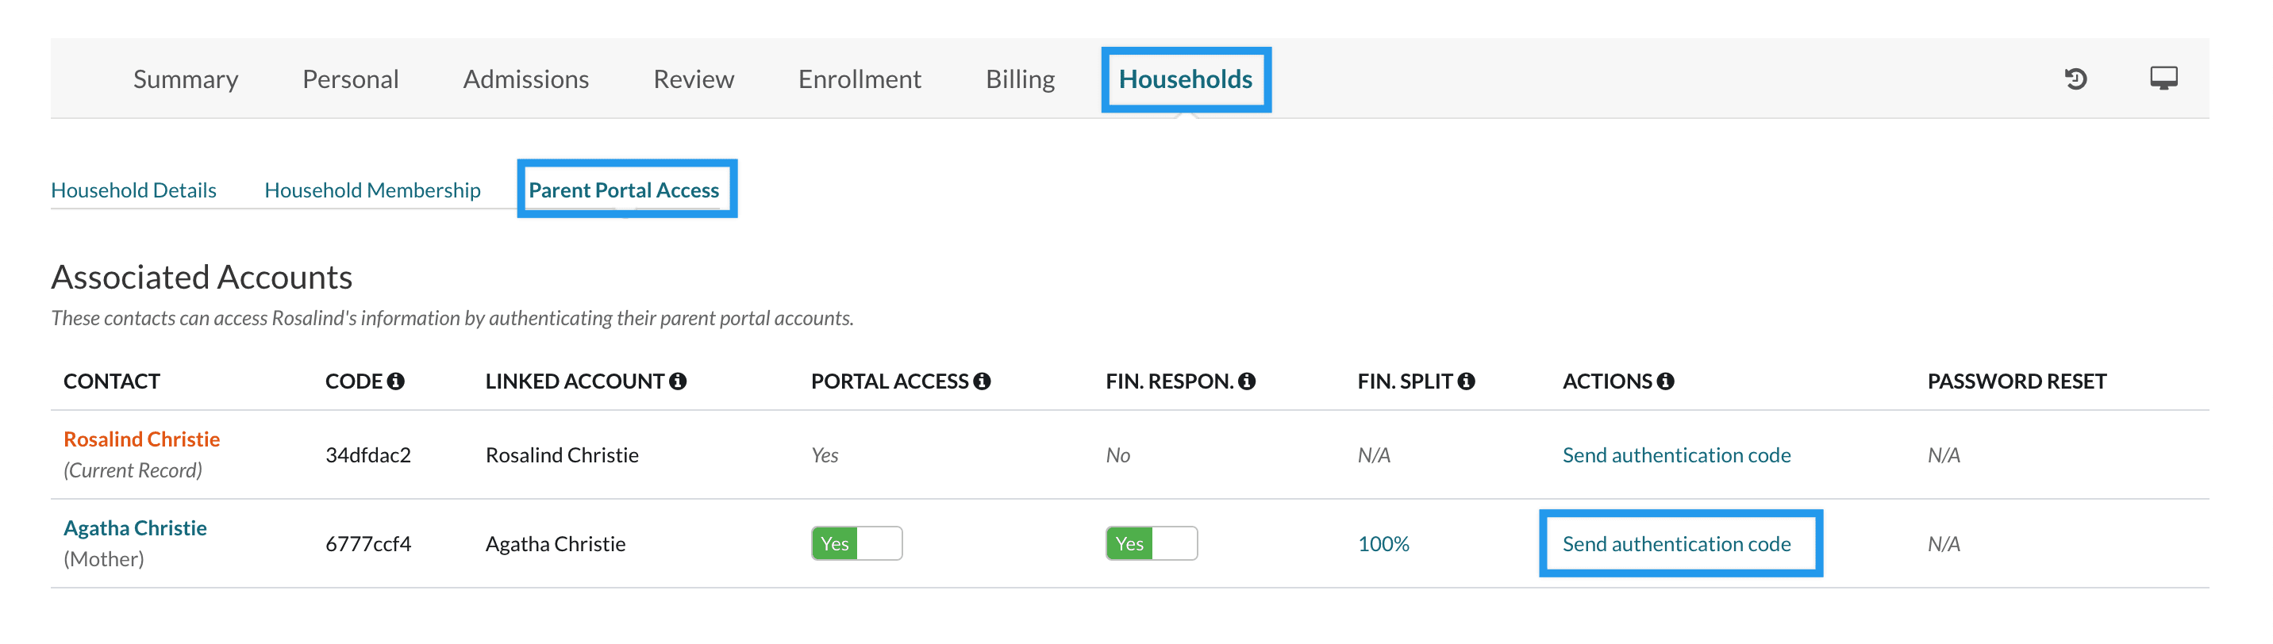
Task: Click the history clock icon
Action: [2075, 79]
